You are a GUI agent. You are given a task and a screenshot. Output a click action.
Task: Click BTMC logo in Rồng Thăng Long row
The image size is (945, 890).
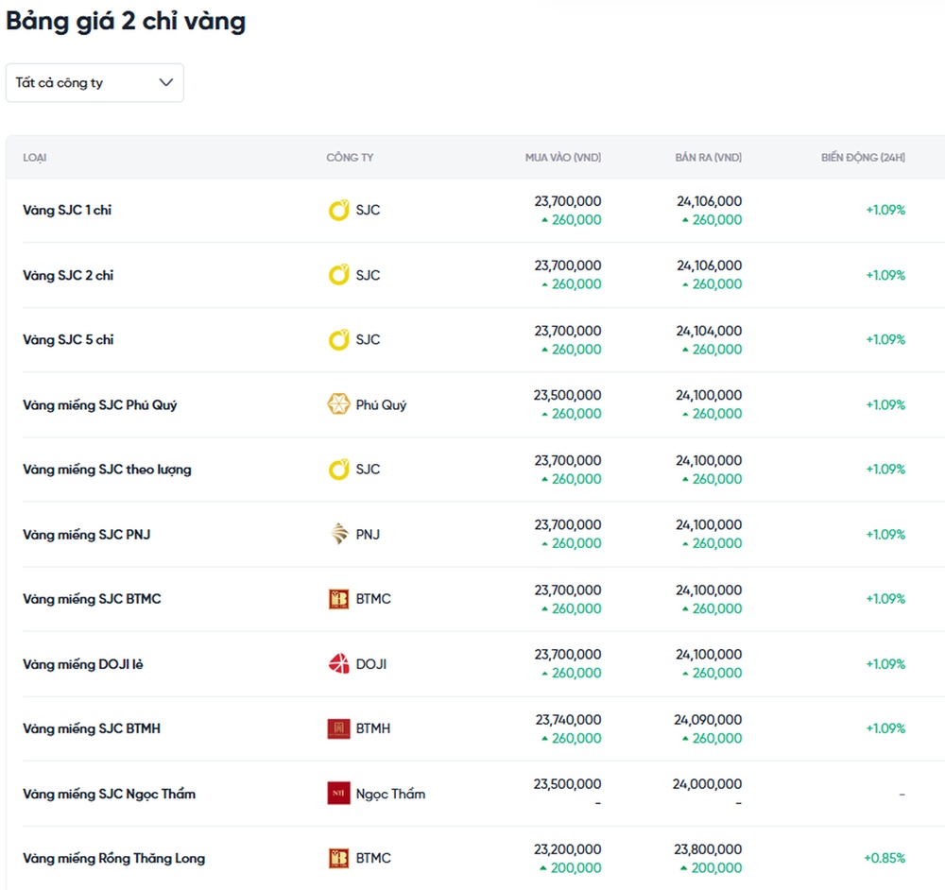[x=338, y=858]
